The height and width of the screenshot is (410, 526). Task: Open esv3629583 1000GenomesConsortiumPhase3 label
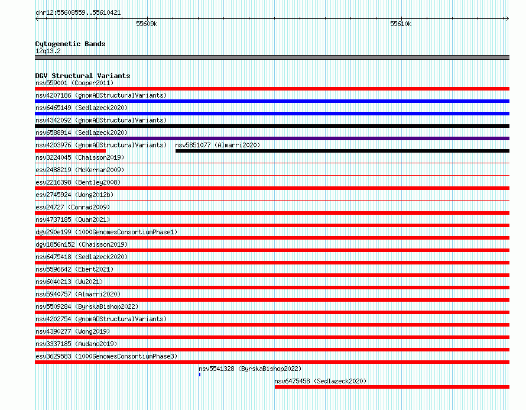coord(106,356)
